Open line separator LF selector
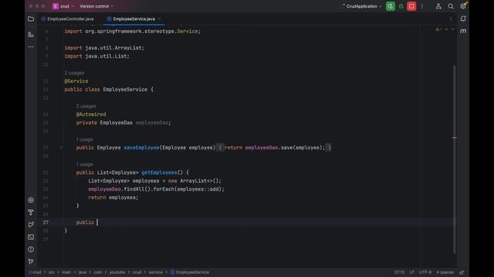The height and width of the screenshot is (277, 494). (x=411, y=272)
